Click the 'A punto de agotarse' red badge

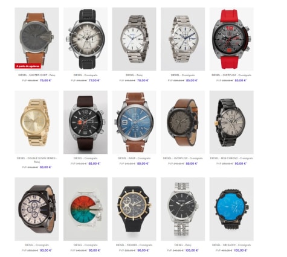28,66
